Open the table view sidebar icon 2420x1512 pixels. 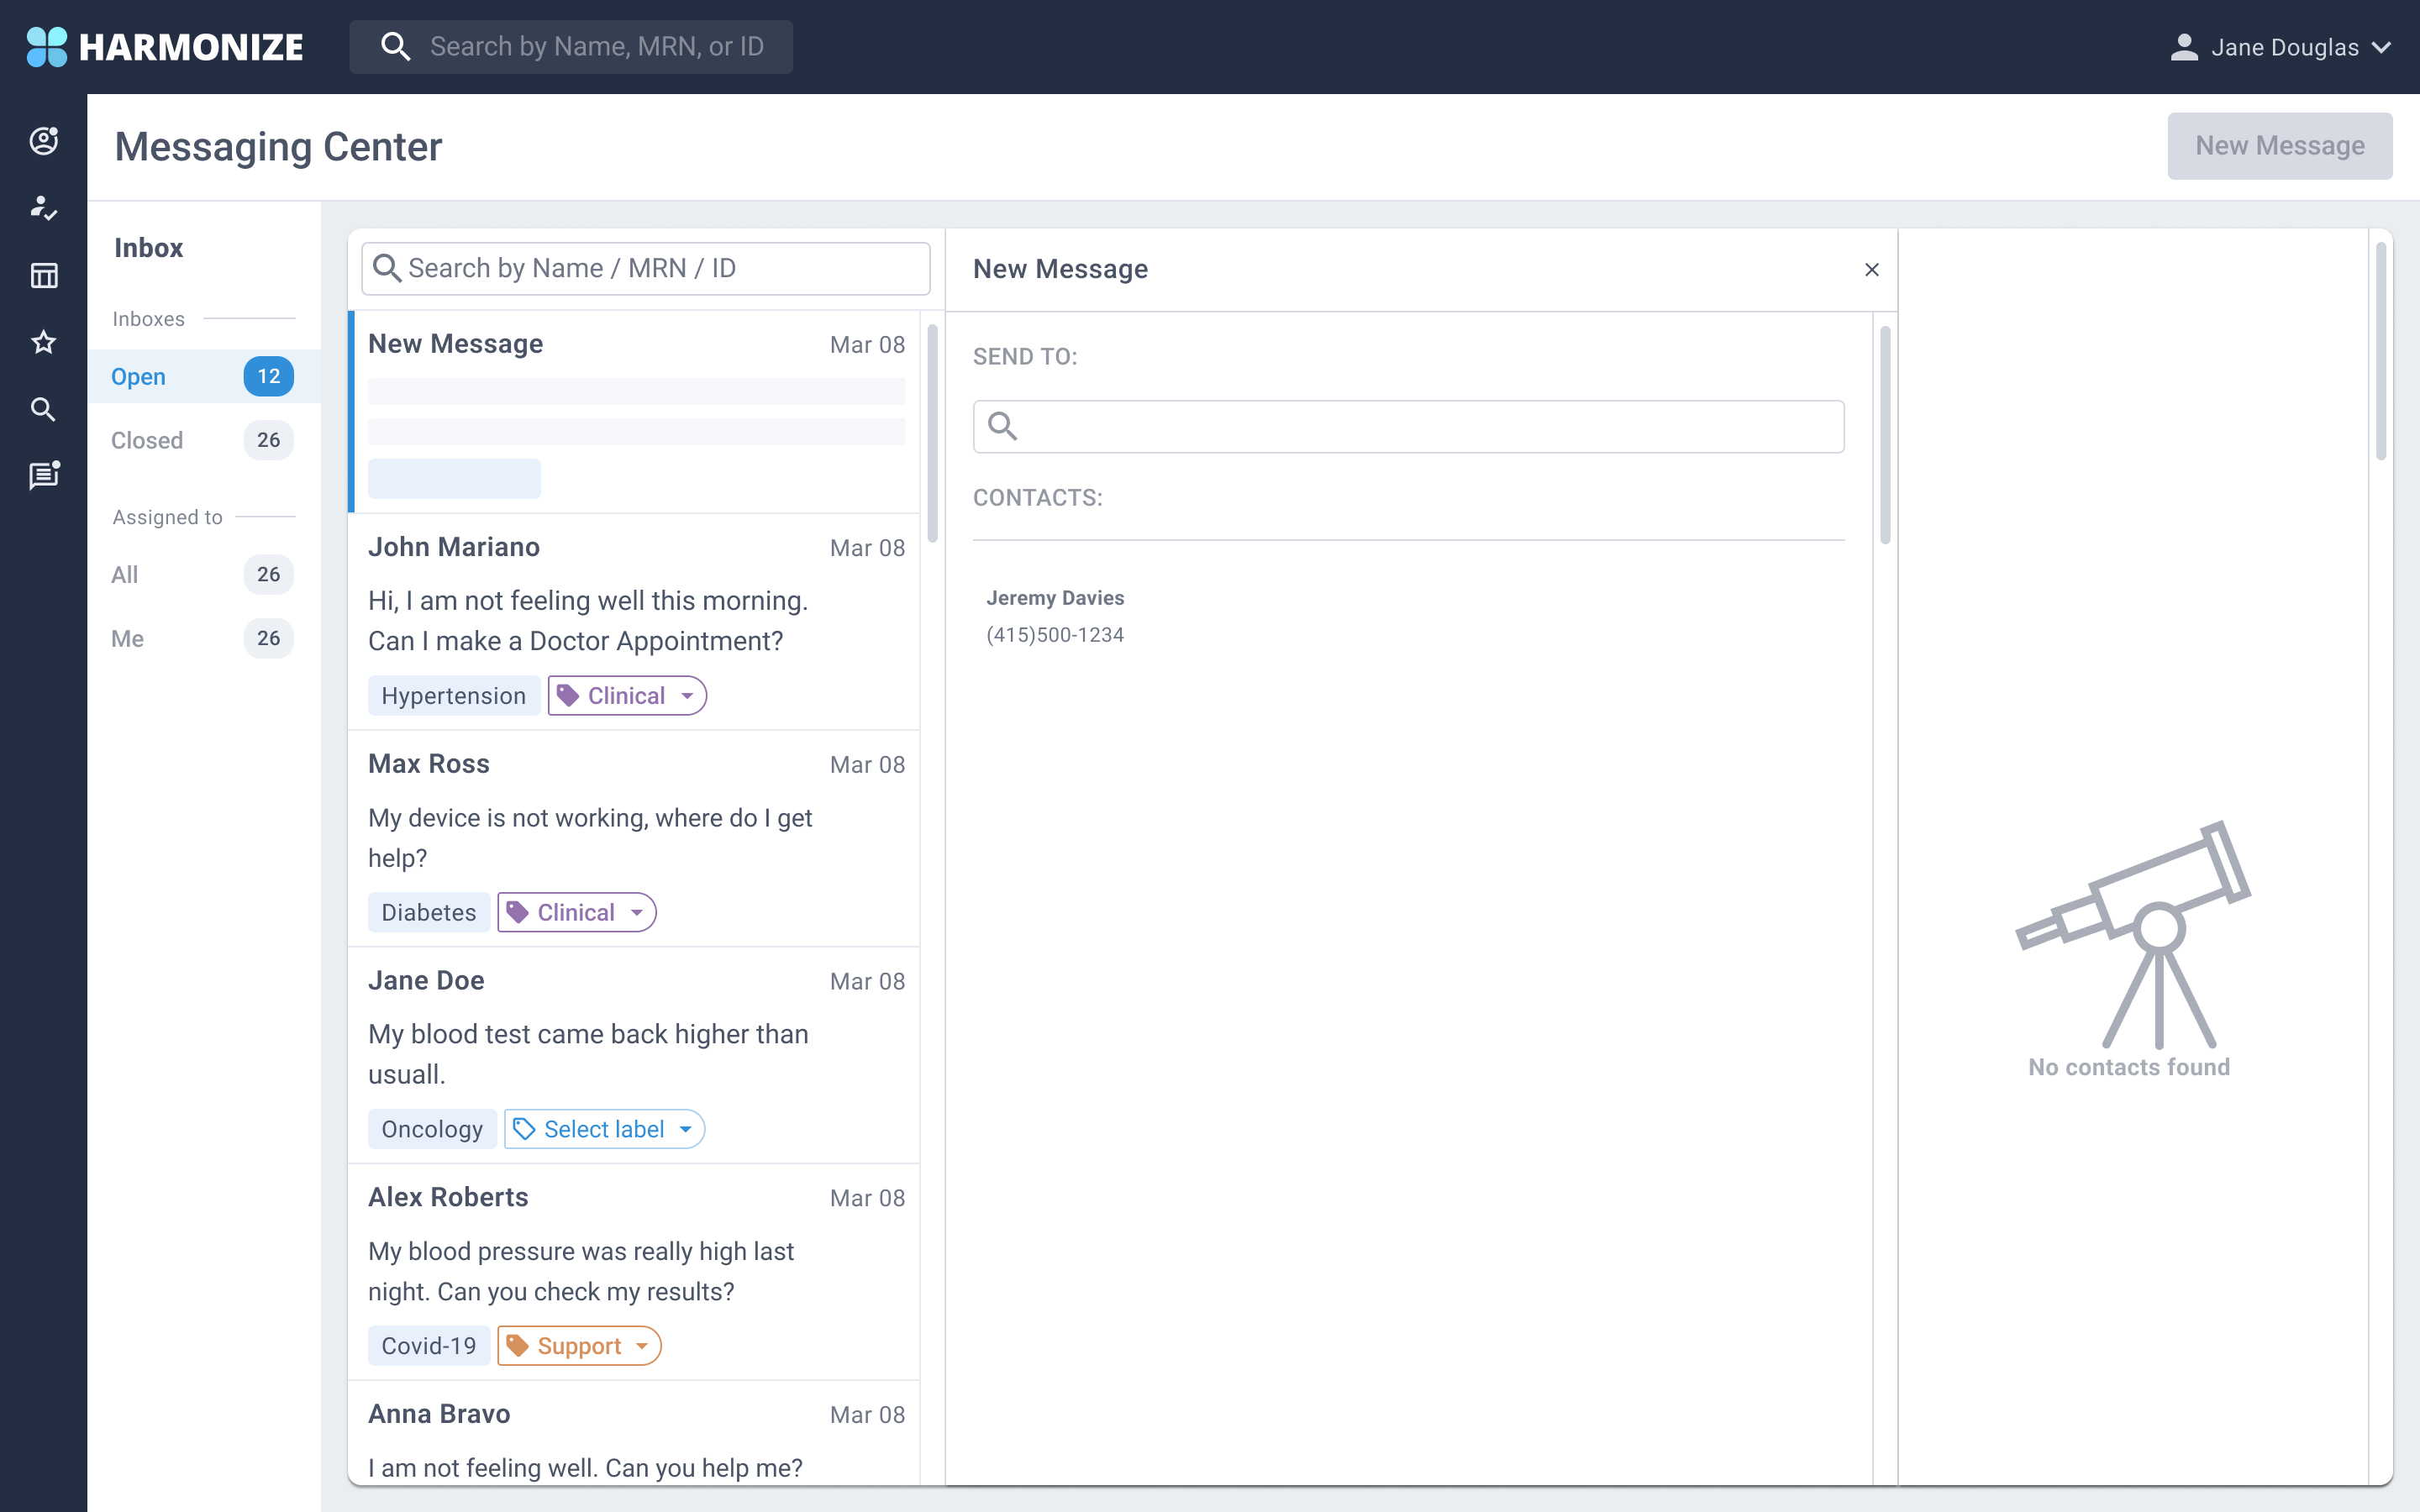pyautogui.click(x=43, y=275)
